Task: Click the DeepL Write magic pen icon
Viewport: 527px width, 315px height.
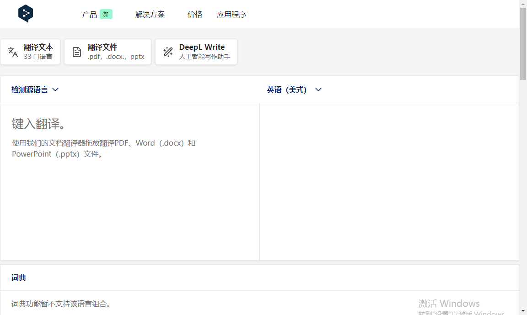Action: click(x=168, y=52)
